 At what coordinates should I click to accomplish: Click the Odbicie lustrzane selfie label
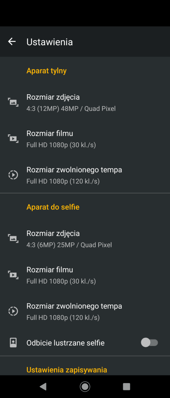coord(65,343)
